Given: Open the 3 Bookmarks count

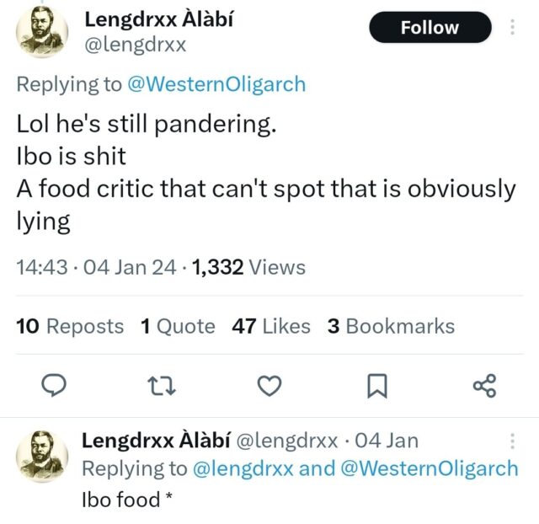Looking at the screenshot, I should [391, 326].
